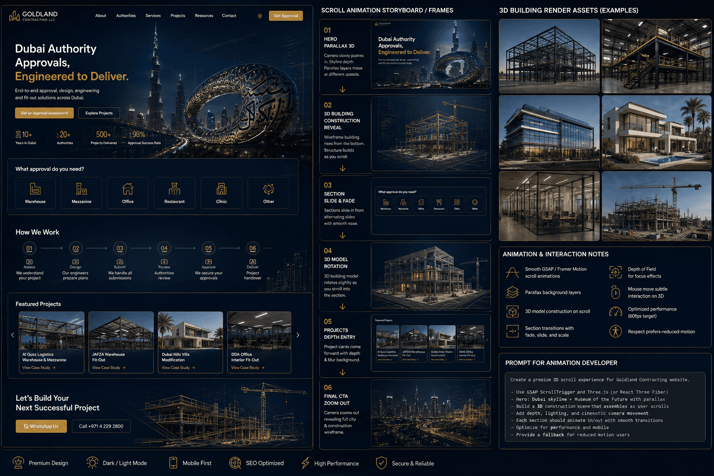Open the 06 Final CTA Zoom Out frame
This screenshot has width=714, height=476.
tap(430, 414)
